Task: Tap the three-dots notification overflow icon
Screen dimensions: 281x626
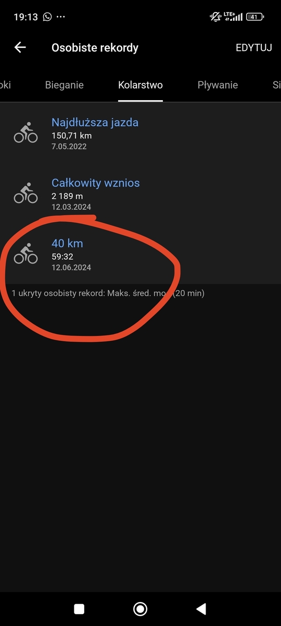Action: click(x=61, y=17)
